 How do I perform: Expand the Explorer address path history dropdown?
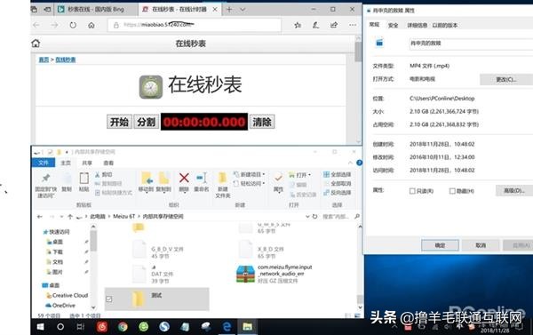tap(307, 216)
